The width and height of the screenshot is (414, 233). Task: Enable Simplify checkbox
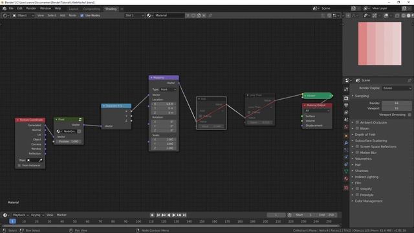[357, 188]
